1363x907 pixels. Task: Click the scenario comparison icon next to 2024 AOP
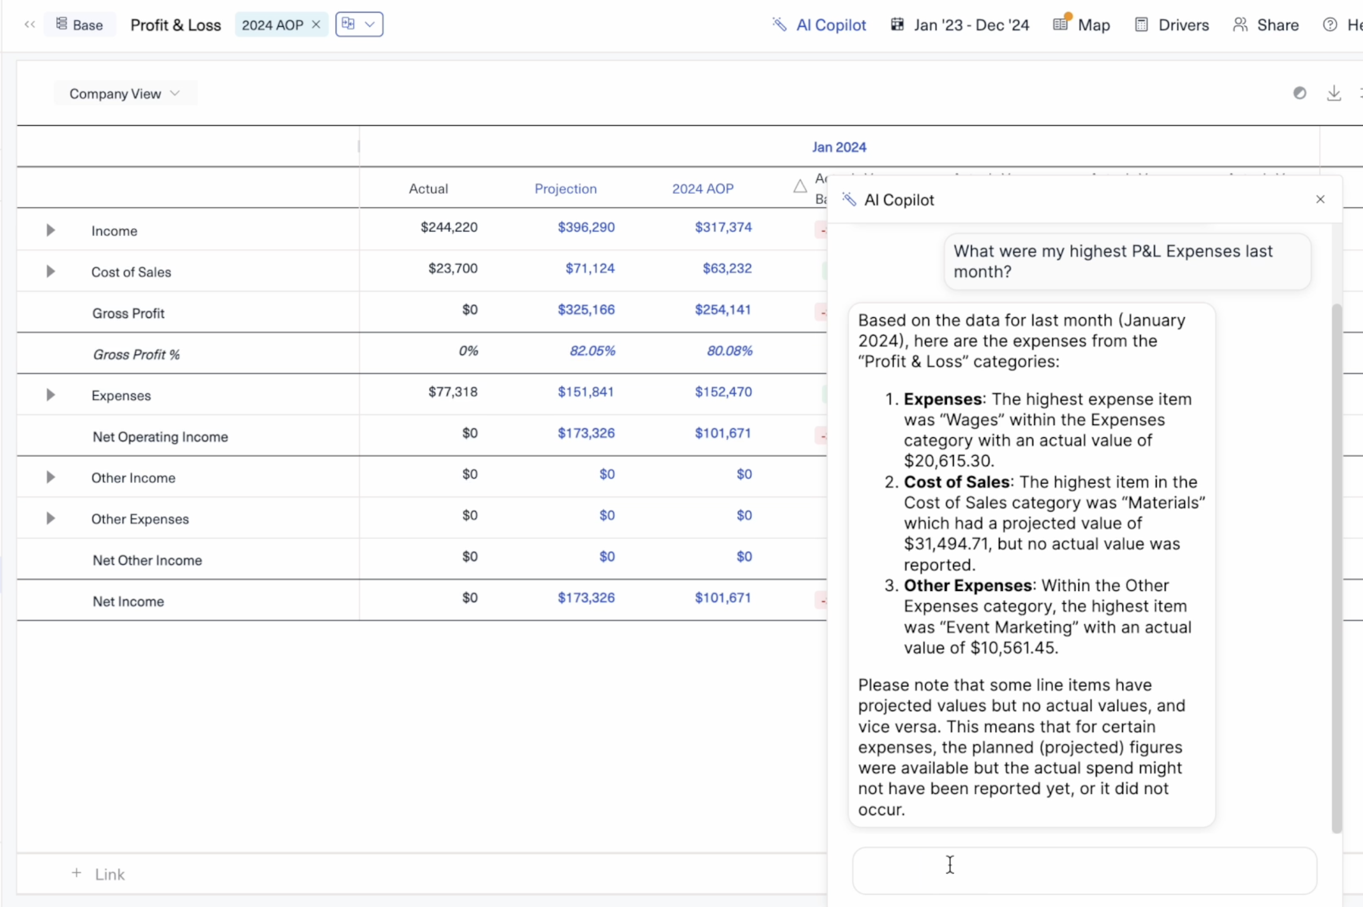click(349, 24)
